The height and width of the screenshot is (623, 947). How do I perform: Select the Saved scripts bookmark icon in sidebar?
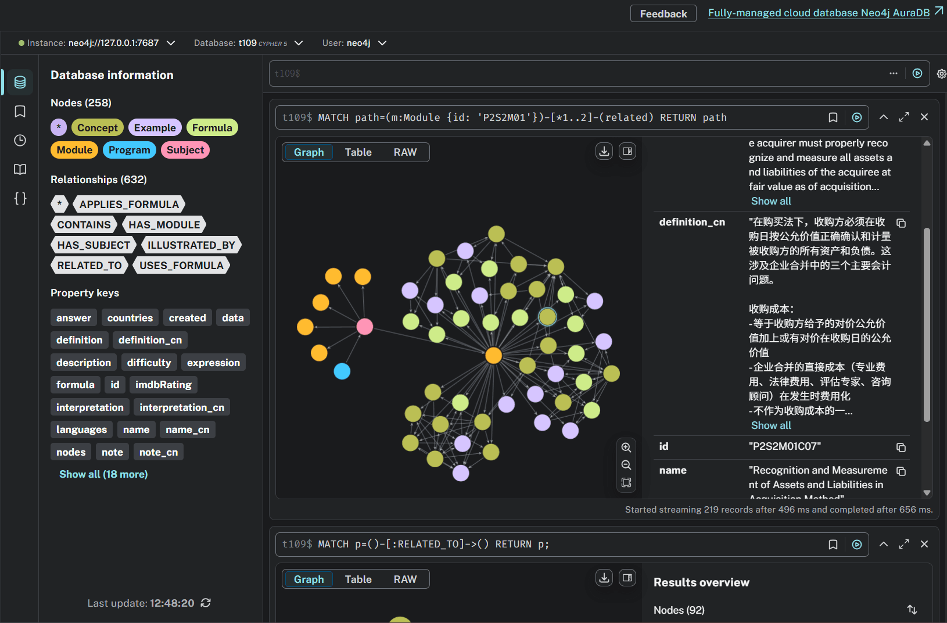coord(19,111)
